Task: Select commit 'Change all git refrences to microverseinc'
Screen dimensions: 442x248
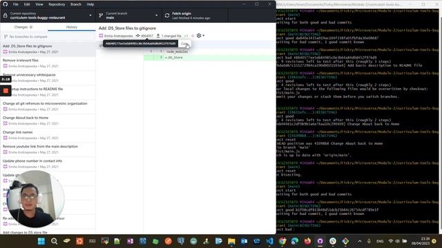Action: [x=48, y=106]
